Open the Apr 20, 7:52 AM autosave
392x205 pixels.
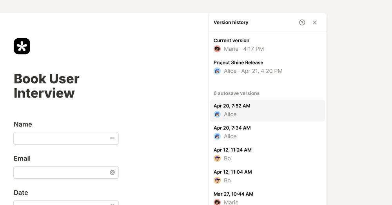(x=267, y=111)
